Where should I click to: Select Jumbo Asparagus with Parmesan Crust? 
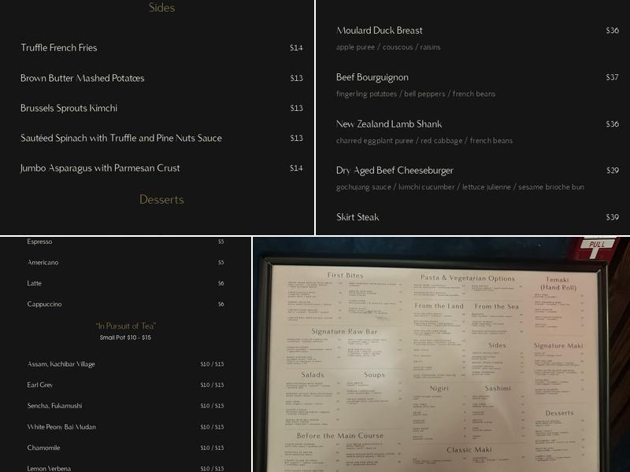click(x=101, y=167)
